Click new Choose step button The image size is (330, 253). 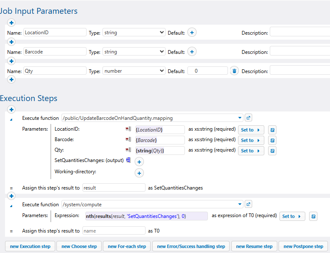[x=79, y=246]
